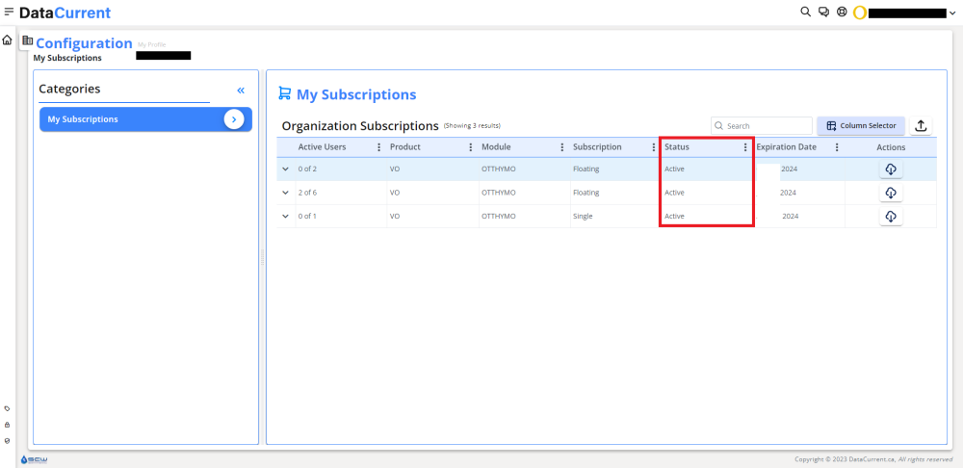Click the Configuration building icon
Viewport: 963px width, 468px height.
tap(27, 40)
